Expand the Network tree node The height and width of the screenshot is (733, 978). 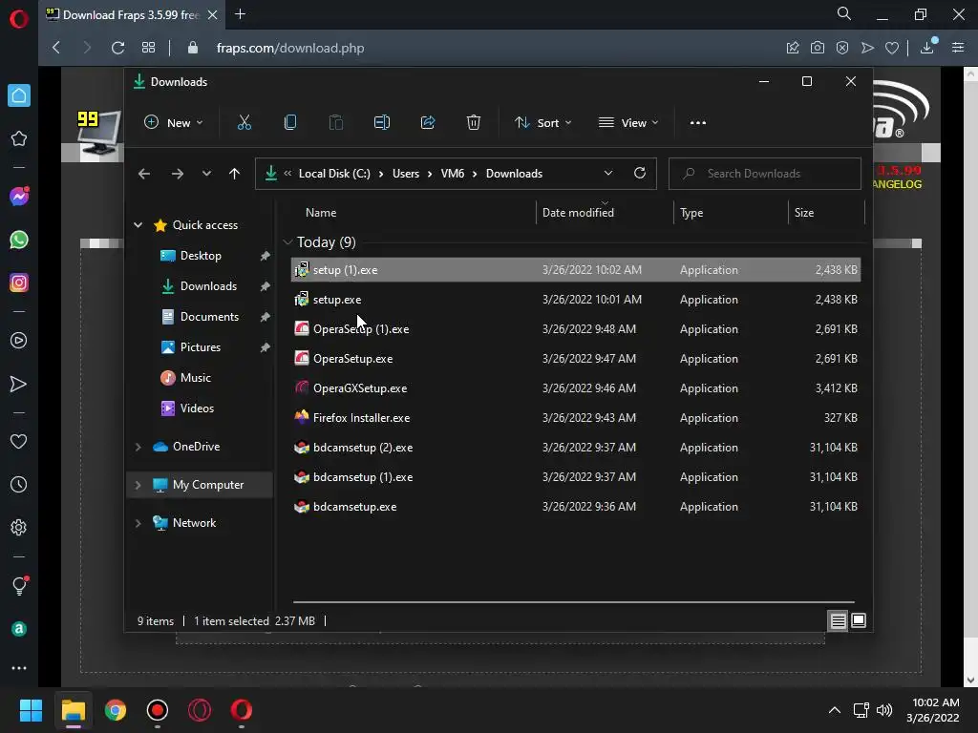click(x=138, y=524)
